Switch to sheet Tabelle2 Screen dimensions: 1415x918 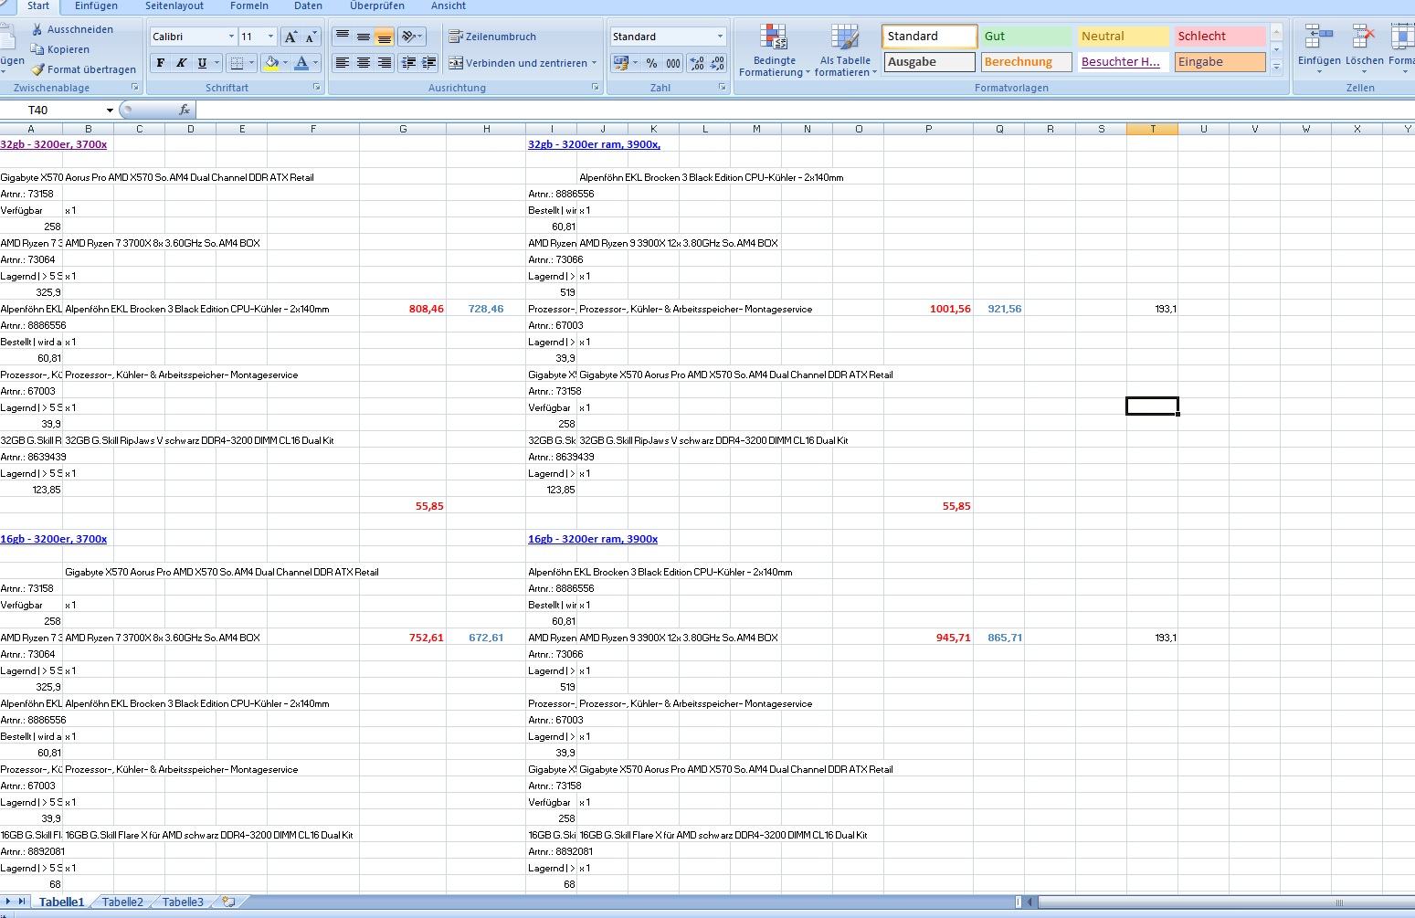point(122,902)
